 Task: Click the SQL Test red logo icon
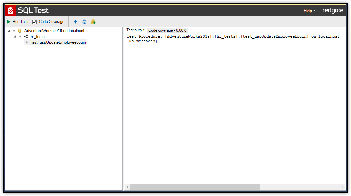coord(11,11)
